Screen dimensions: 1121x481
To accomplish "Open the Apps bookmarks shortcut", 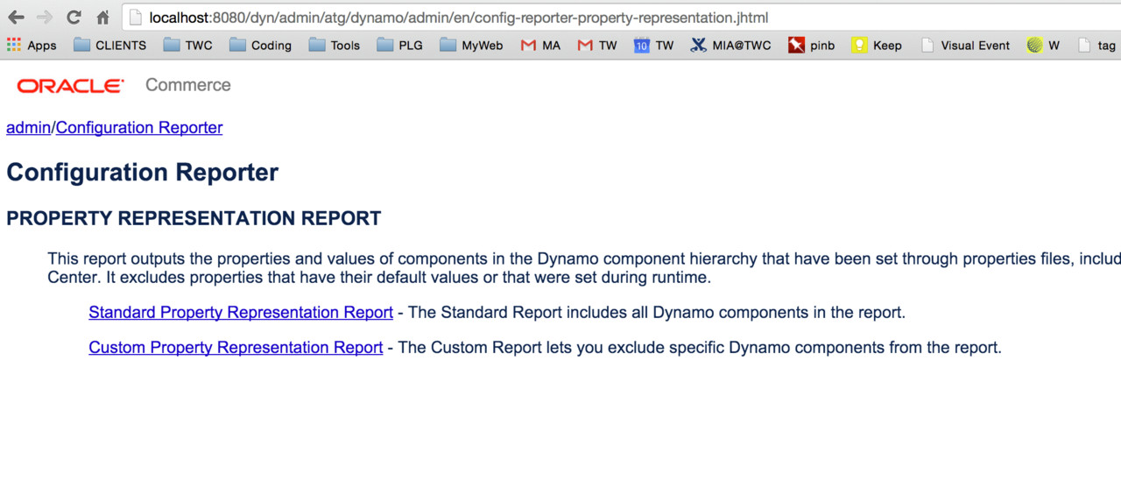I will click(x=32, y=46).
